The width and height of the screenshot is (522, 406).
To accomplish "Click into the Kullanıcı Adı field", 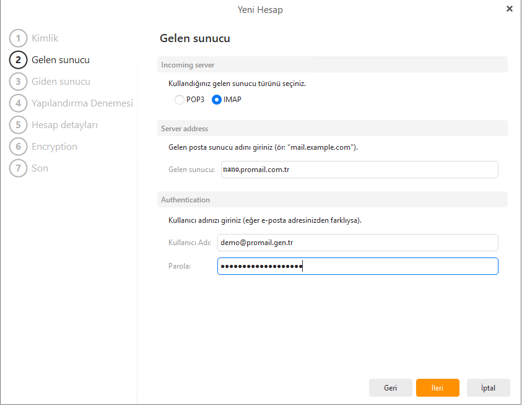I will (x=358, y=243).
